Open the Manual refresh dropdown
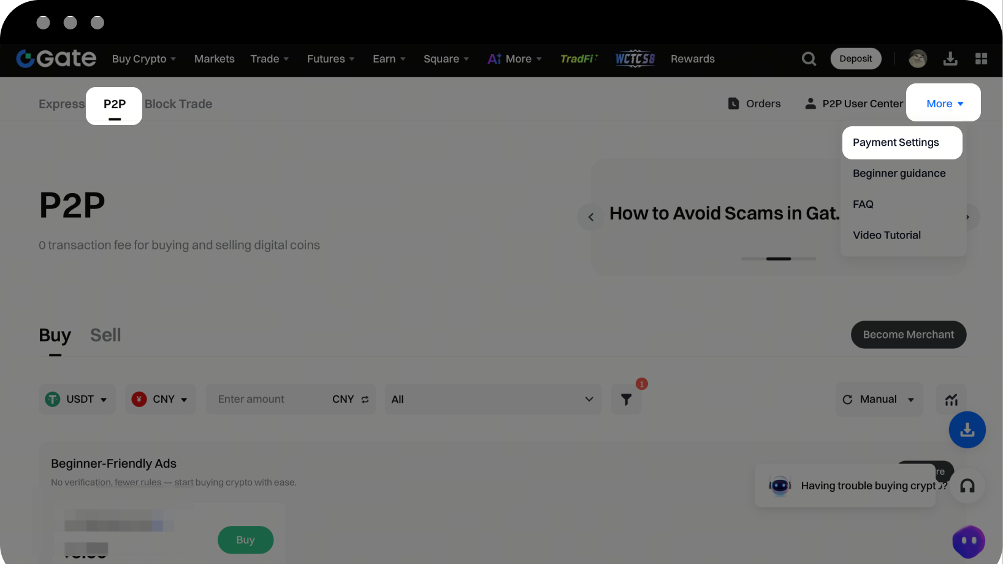1003x564 pixels. [x=879, y=400]
